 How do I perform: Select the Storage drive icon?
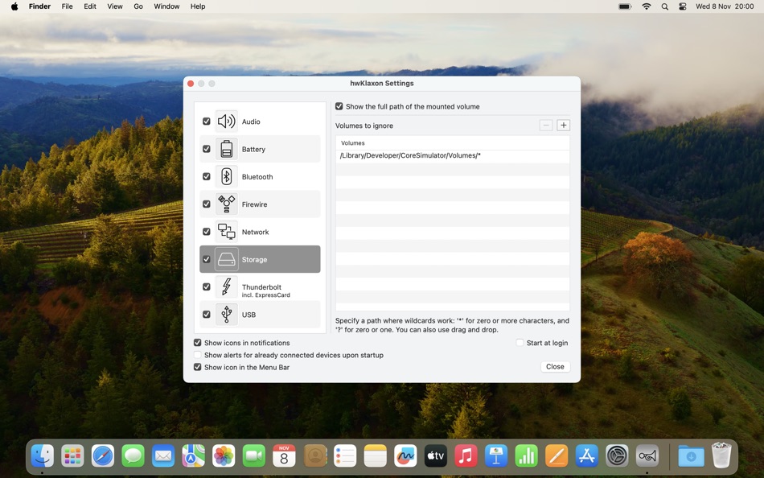click(x=227, y=259)
